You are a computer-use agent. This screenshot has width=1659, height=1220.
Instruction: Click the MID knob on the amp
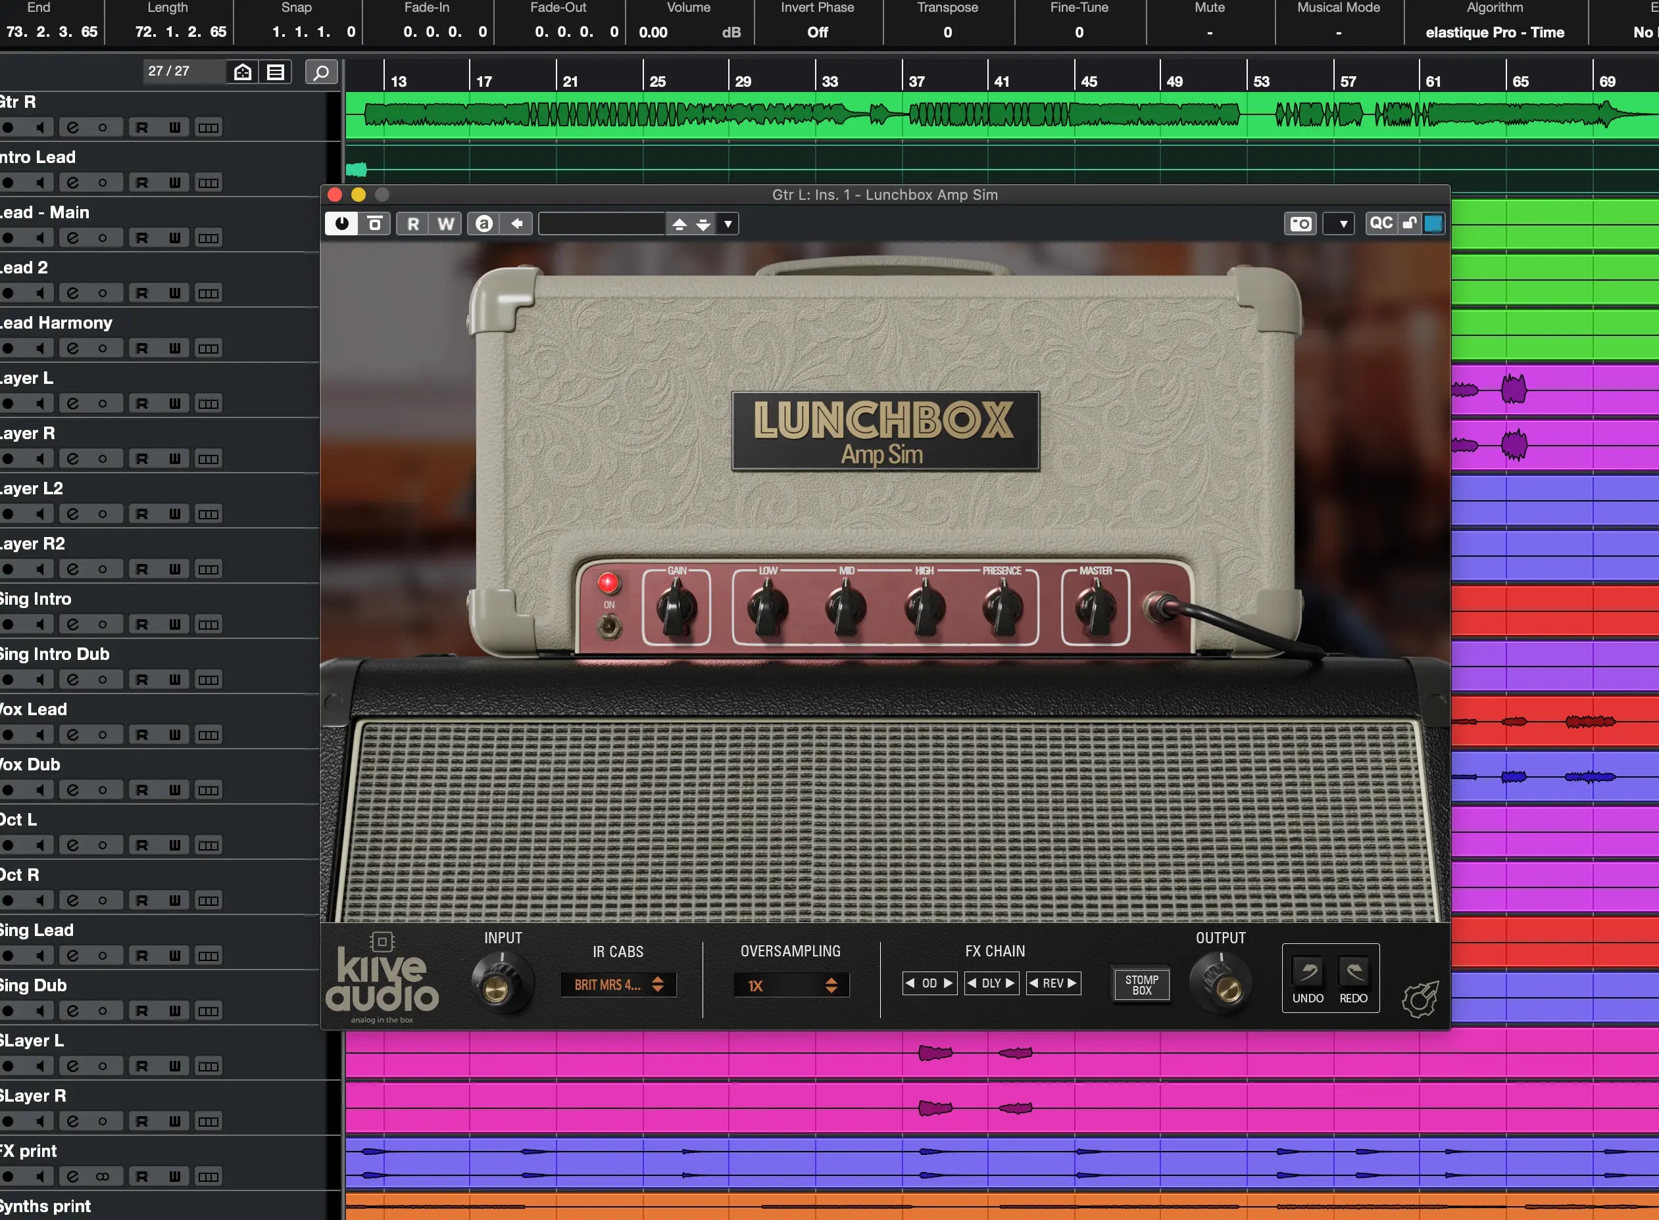[846, 608]
